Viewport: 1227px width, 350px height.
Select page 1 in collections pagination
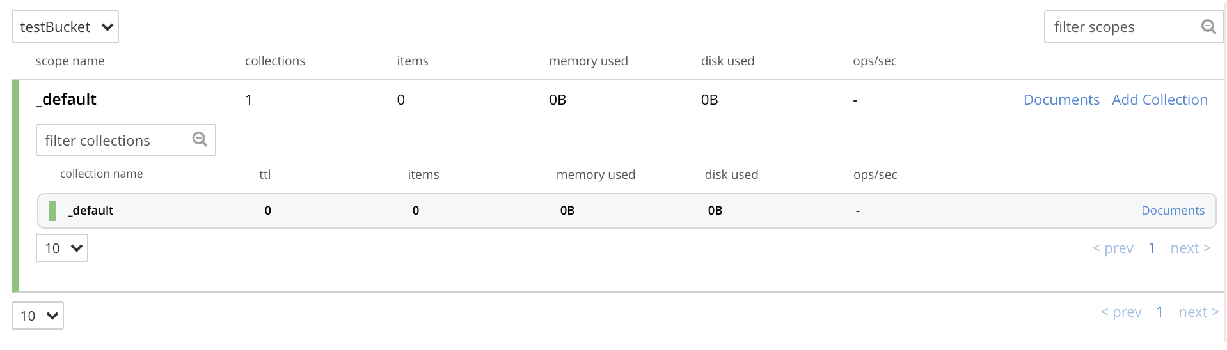click(x=1152, y=248)
